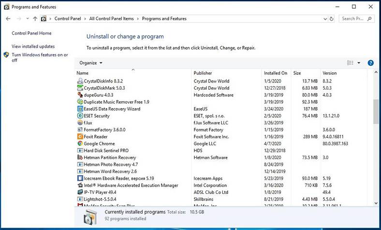Click the CrystalDiskMark 5.0.3 program icon

[80, 88]
